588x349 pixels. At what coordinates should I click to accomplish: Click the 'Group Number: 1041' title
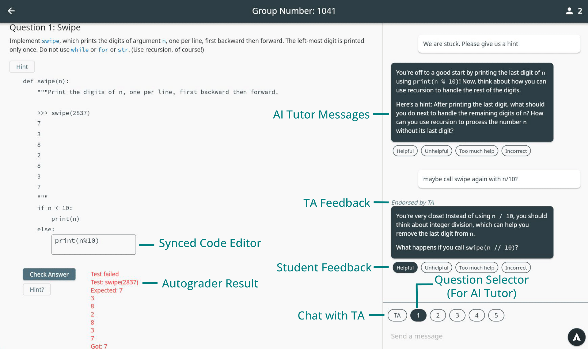[294, 11]
